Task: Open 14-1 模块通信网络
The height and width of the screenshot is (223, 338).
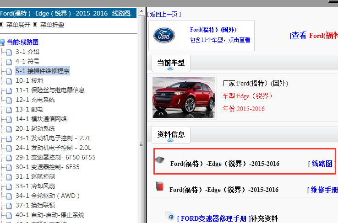Action: point(41,119)
